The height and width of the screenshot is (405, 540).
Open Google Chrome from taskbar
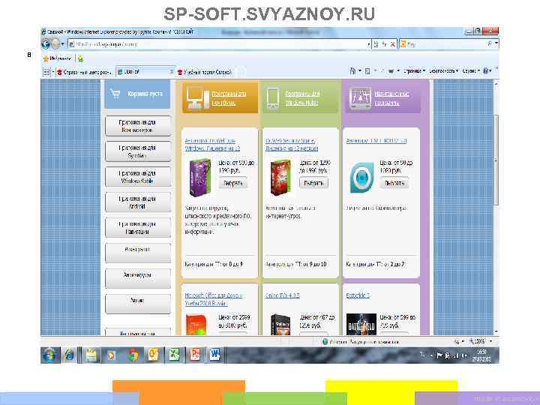pos(133,355)
